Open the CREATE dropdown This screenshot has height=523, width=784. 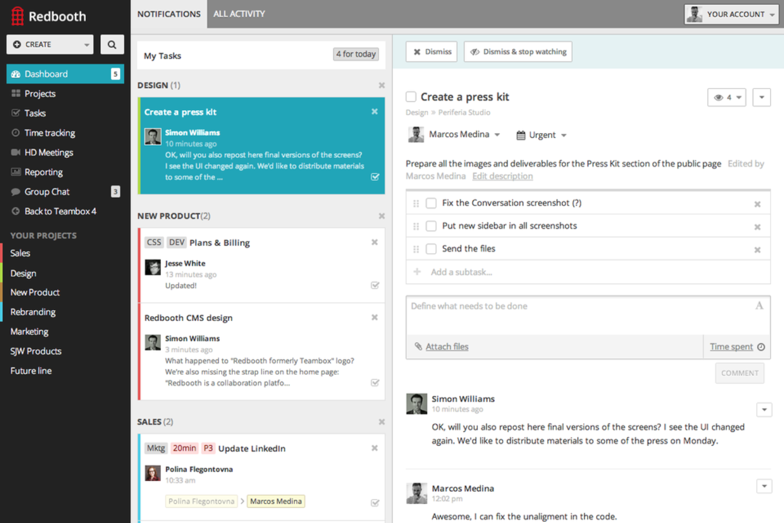(x=50, y=45)
